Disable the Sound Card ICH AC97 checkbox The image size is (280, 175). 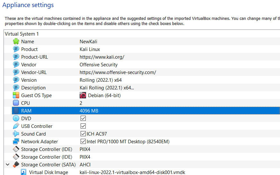[83, 134]
